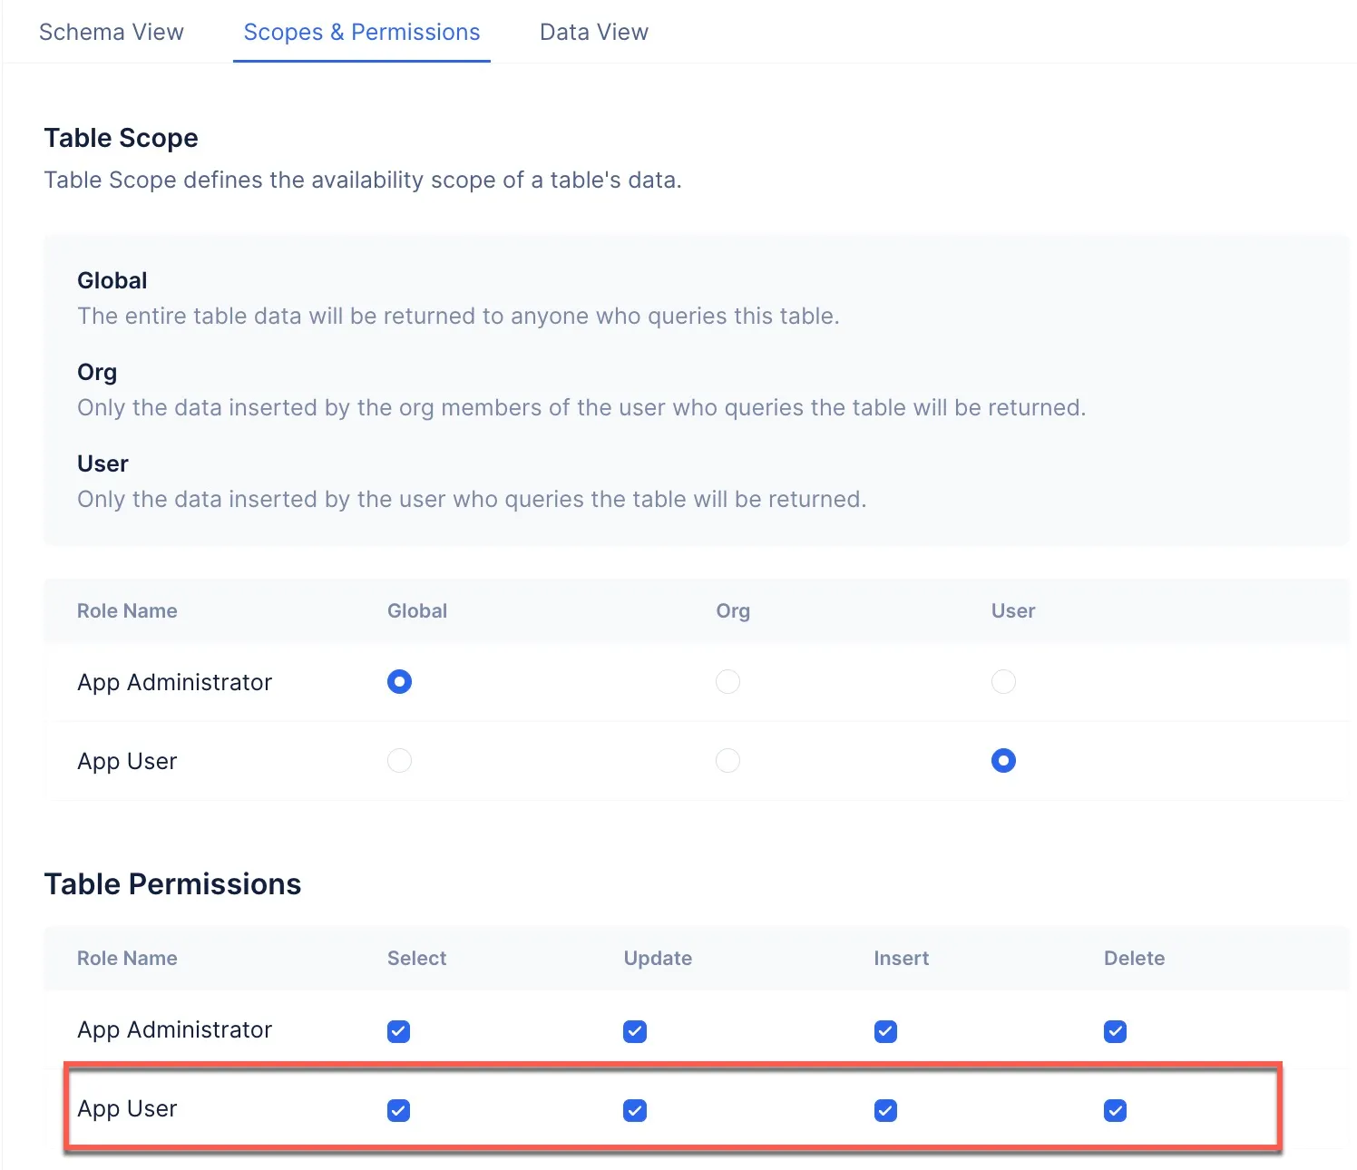
Task: Switch to the Schema View tab
Action: point(111,32)
